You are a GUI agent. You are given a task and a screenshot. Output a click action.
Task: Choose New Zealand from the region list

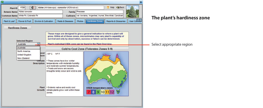point(28,58)
